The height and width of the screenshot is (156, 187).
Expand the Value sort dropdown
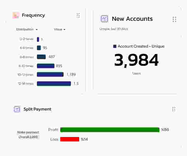tap(59, 29)
